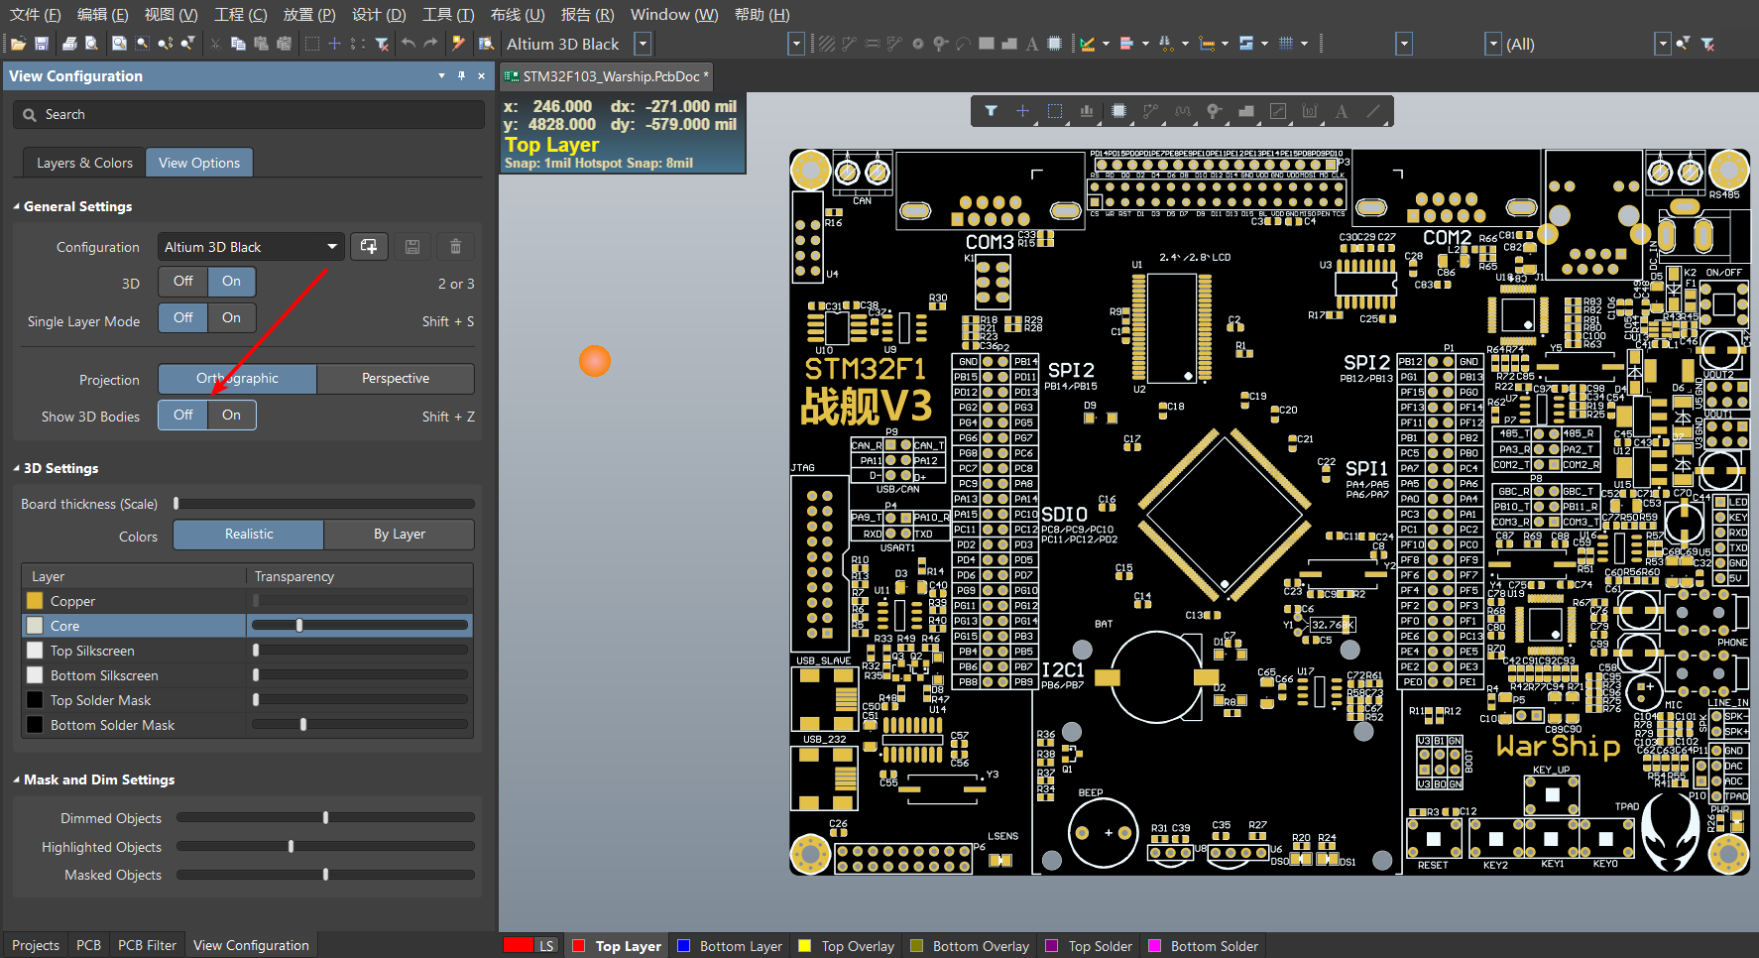Open the toolbar Altium 3D Black dropdown arrow
This screenshot has width=1759, height=958.
coord(643,44)
